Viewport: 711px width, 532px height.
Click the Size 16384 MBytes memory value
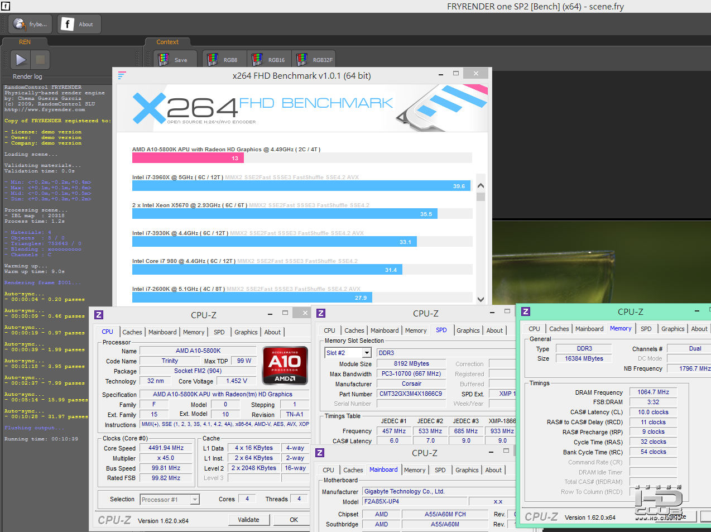coord(584,358)
